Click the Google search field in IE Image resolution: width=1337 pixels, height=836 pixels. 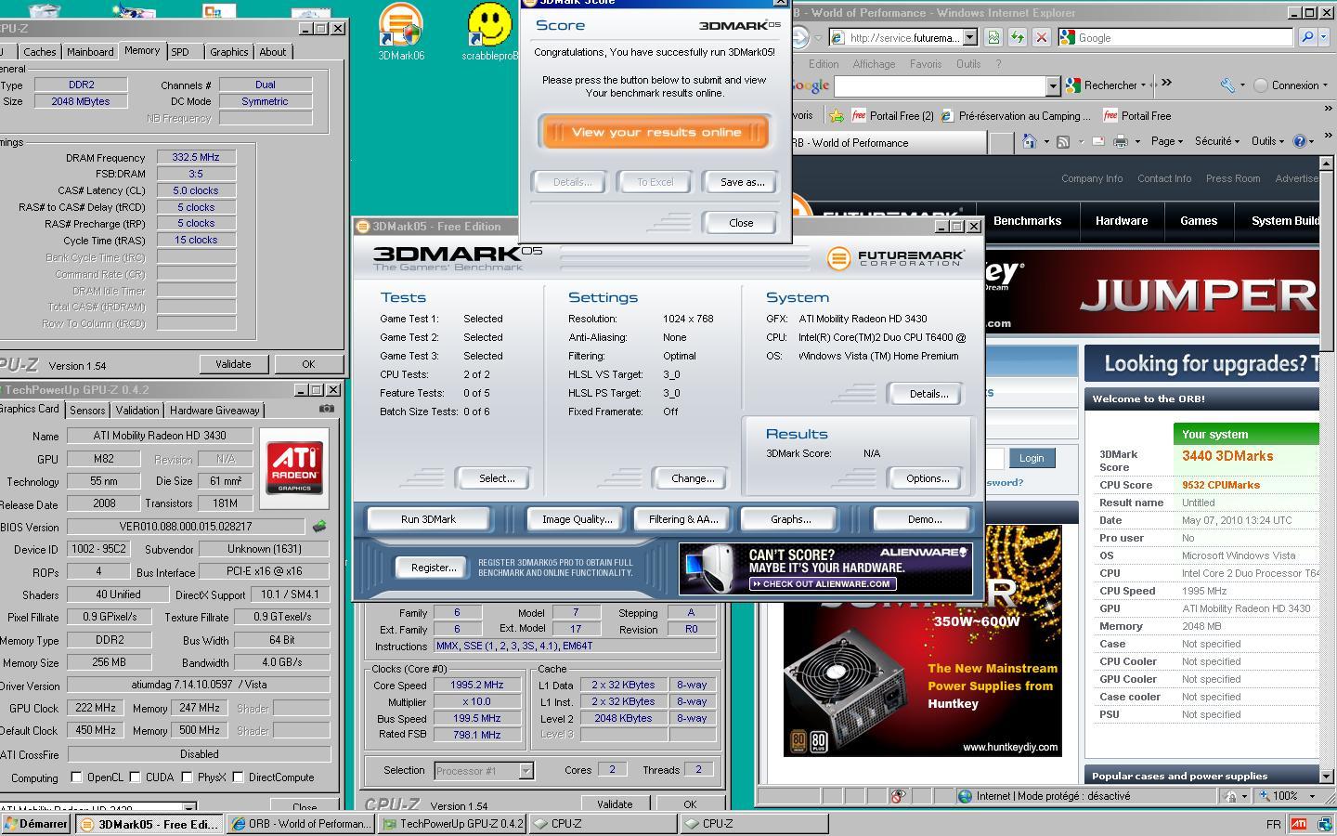click(1184, 38)
